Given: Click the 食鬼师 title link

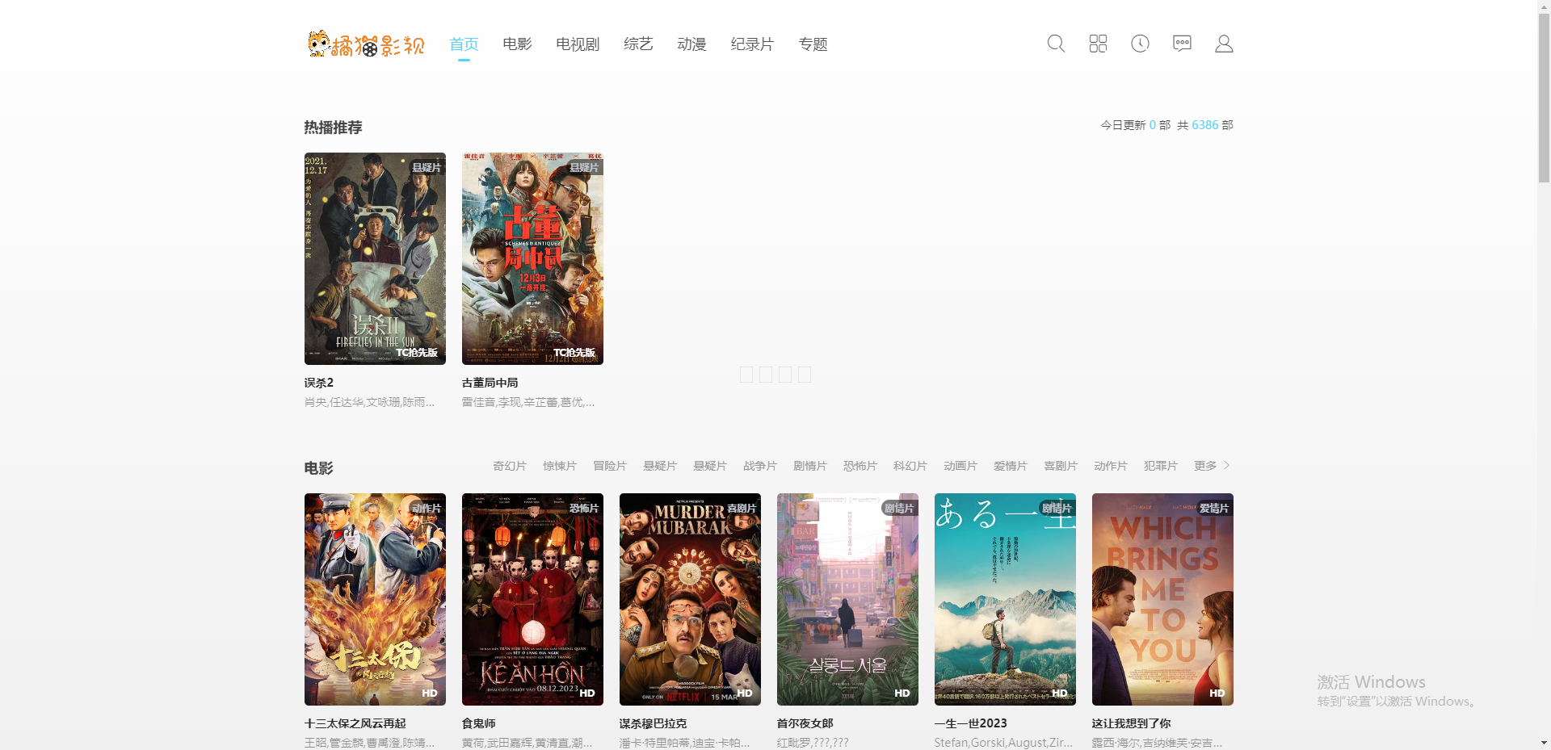Looking at the screenshot, I should (x=479, y=723).
